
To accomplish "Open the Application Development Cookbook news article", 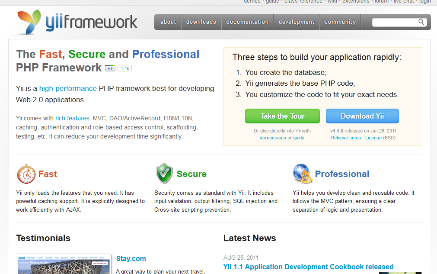I will tap(309, 267).
